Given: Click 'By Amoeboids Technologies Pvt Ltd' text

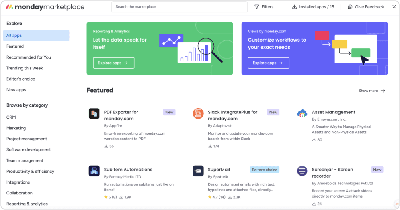Looking at the screenshot, I should coord(343,183).
